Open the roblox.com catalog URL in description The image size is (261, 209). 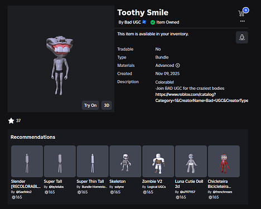pos(202,98)
